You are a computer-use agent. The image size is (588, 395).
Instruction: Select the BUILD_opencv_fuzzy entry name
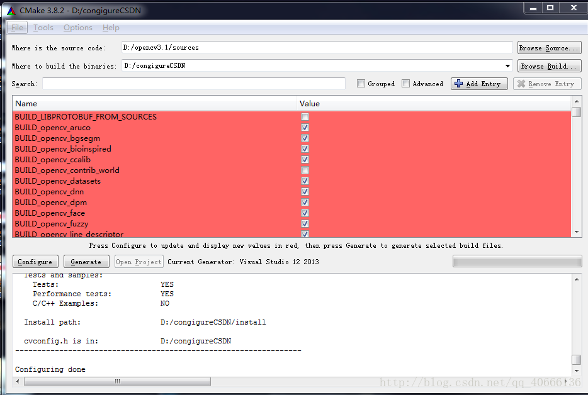(52, 224)
